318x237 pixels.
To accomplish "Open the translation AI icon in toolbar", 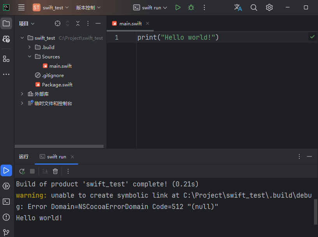I will pos(238,7).
